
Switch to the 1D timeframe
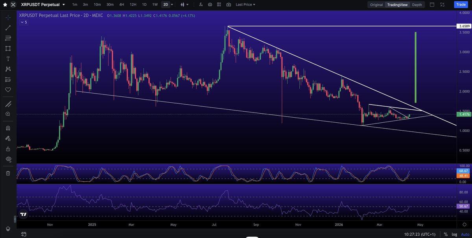click(x=144, y=5)
